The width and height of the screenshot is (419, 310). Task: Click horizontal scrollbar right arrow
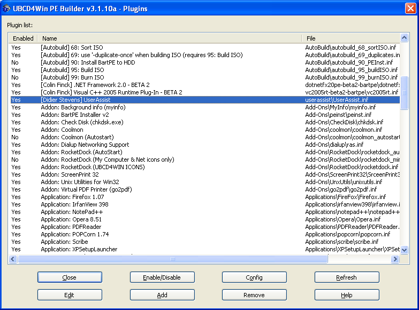[395, 259]
